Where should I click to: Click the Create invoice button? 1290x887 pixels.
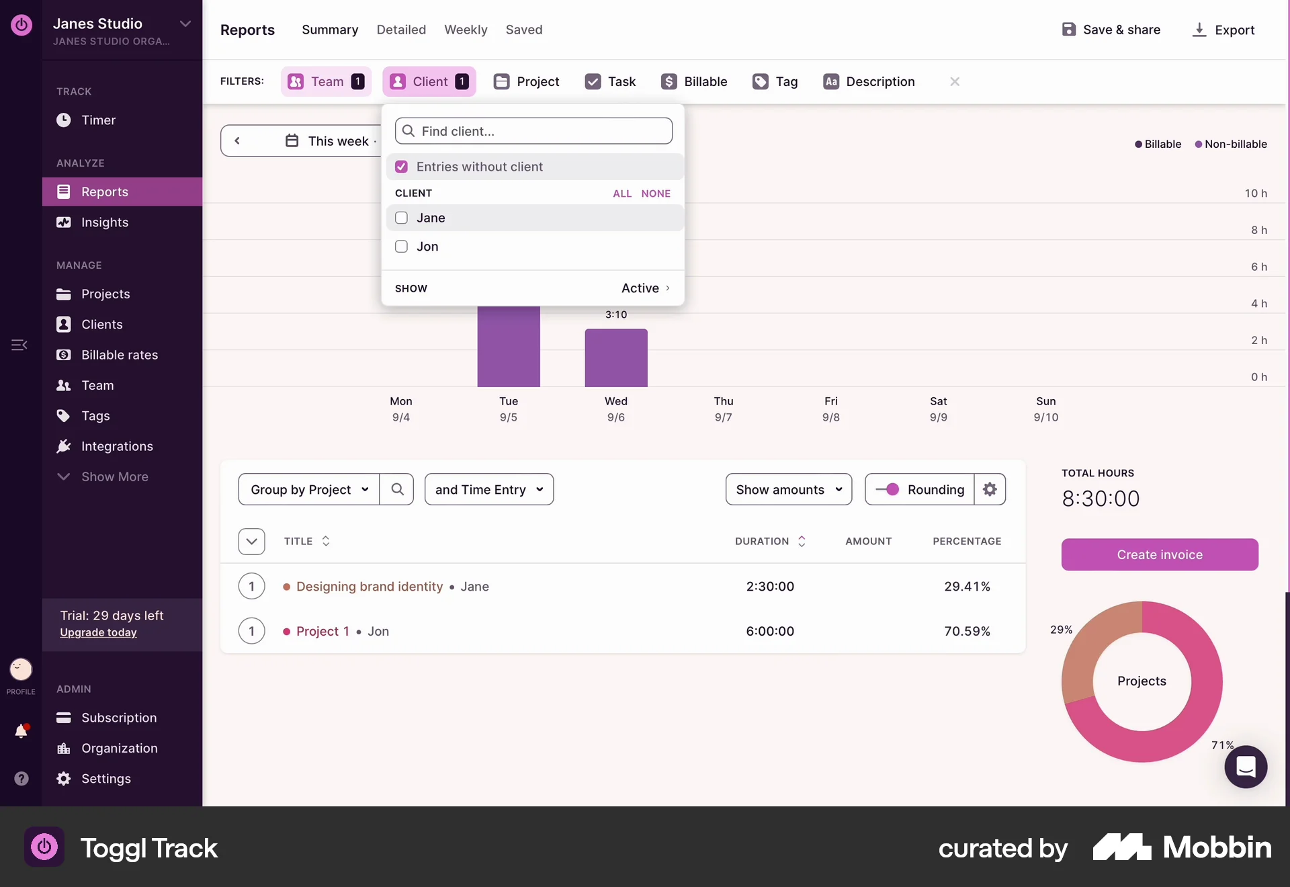[1160, 554]
